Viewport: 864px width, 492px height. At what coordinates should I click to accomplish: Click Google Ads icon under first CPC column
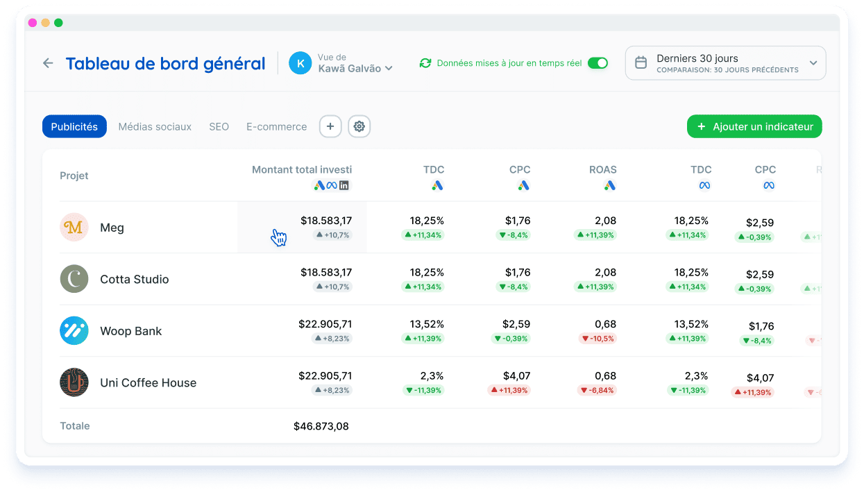524,185
